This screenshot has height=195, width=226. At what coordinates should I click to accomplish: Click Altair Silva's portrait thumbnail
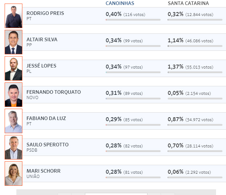pos(14,42)
